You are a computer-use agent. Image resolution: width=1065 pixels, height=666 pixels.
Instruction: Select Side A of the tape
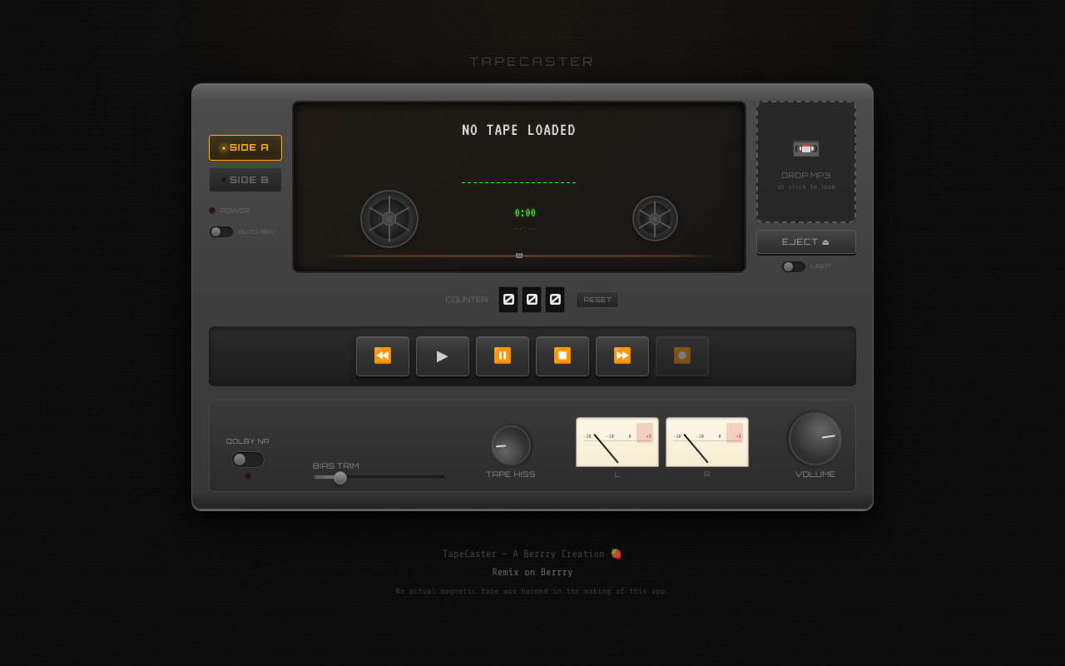coord(245,147)
